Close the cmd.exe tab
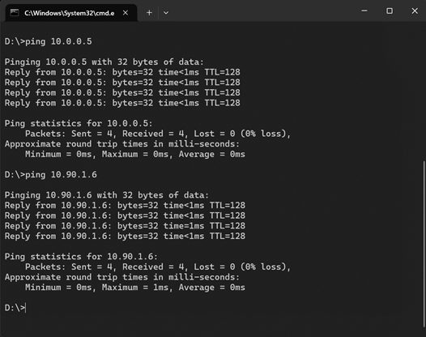This screenshot has height=337, width=426. point(126,13)
